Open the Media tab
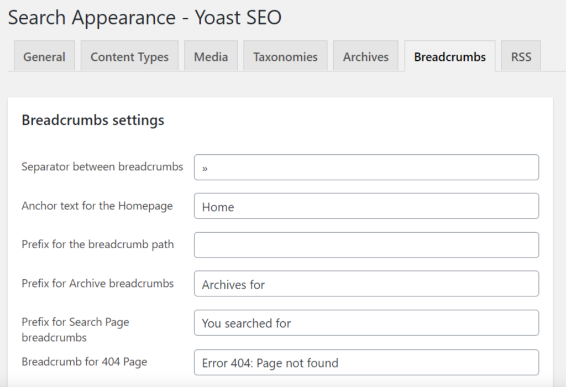Image resolution: width=566 pixels, height=387 pixels. click(x=211, y=56)
